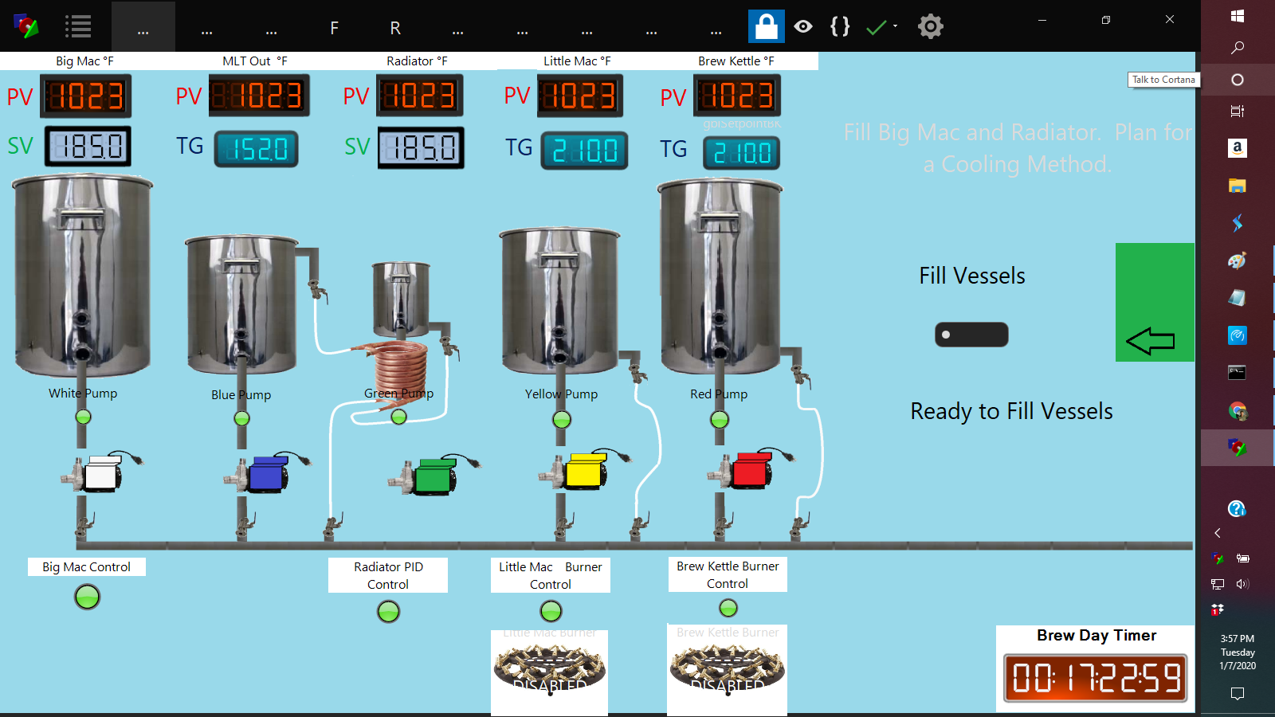
Task: Click the Little Mac Burner Control label
Action: coord(551,575)
